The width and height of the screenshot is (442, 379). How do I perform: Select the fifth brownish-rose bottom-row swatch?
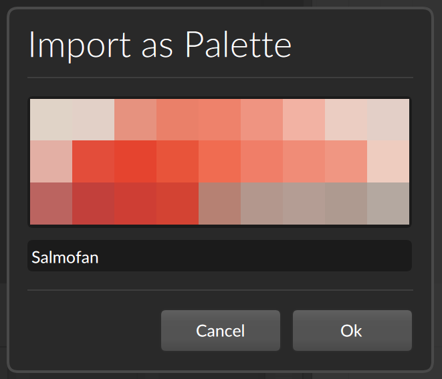pyautogui.click(x=219, y=203)
